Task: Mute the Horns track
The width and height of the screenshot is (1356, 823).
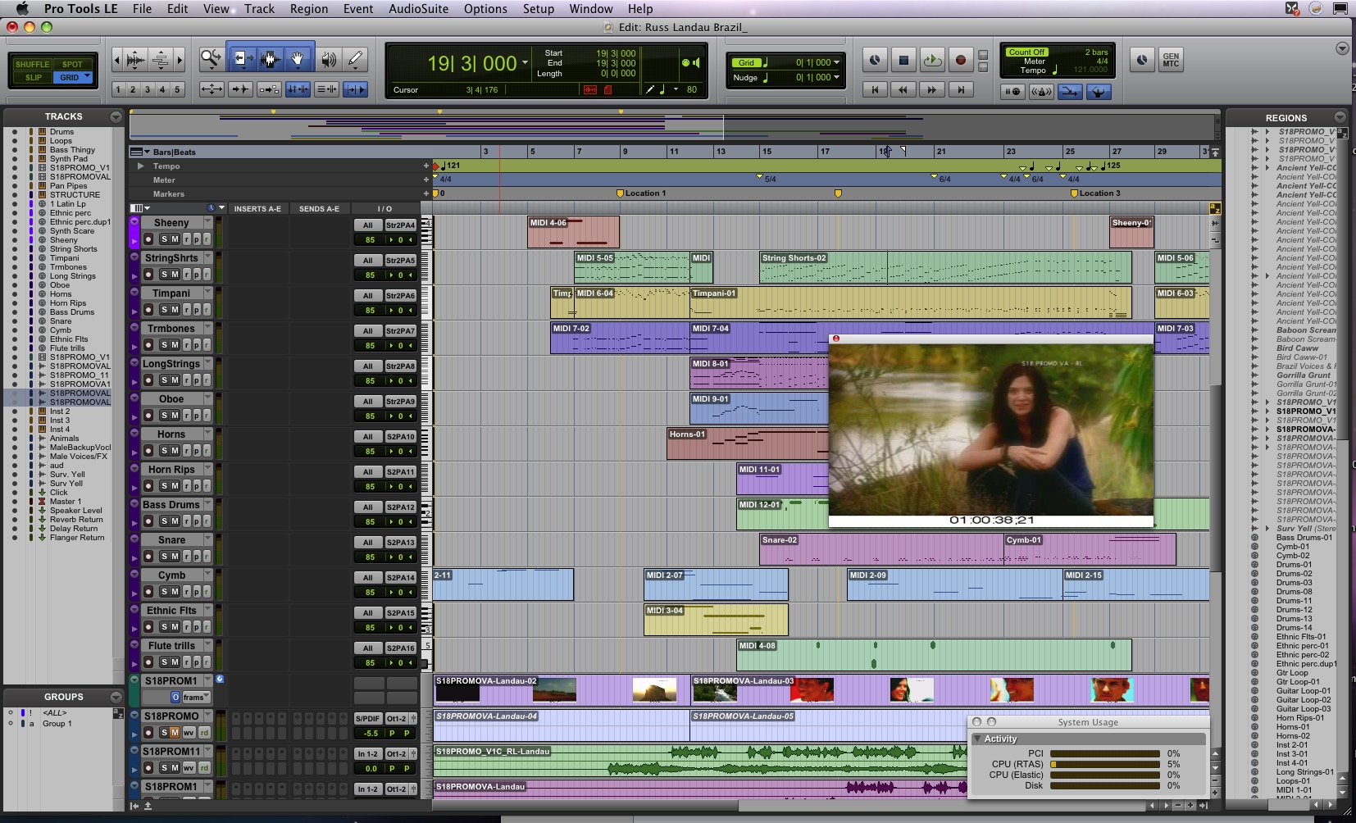Action: click(x=175, y=451)
